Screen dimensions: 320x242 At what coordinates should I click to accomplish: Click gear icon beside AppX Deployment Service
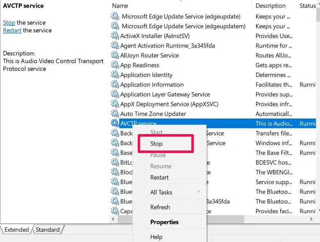tap(115, 104)
